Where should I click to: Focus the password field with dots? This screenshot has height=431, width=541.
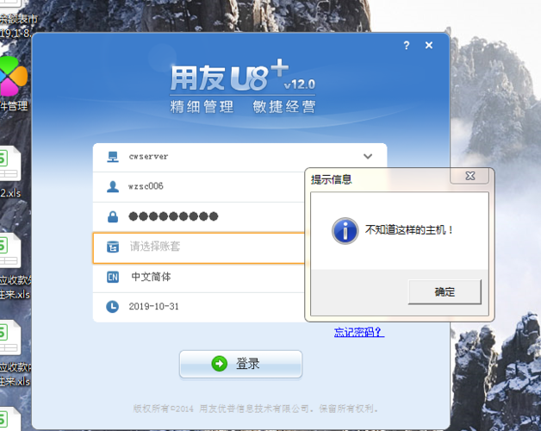click(x=199, y=217)
